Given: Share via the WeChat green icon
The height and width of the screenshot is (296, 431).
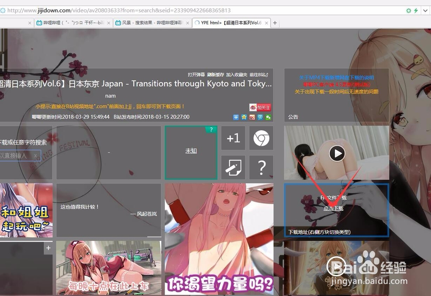Looking at the screenshot, I should [x=268, y=117].
